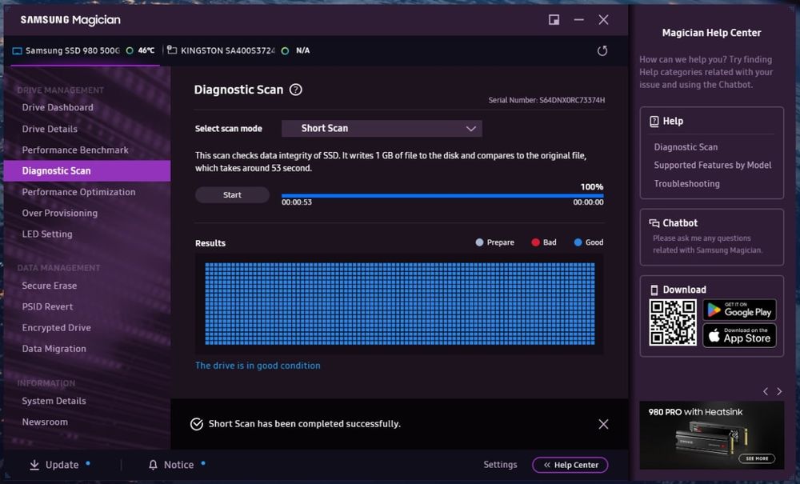This screenshot has height=484, width=800.
Task: Dismiss the Short Scan completed notification
Action: (603, 424)
